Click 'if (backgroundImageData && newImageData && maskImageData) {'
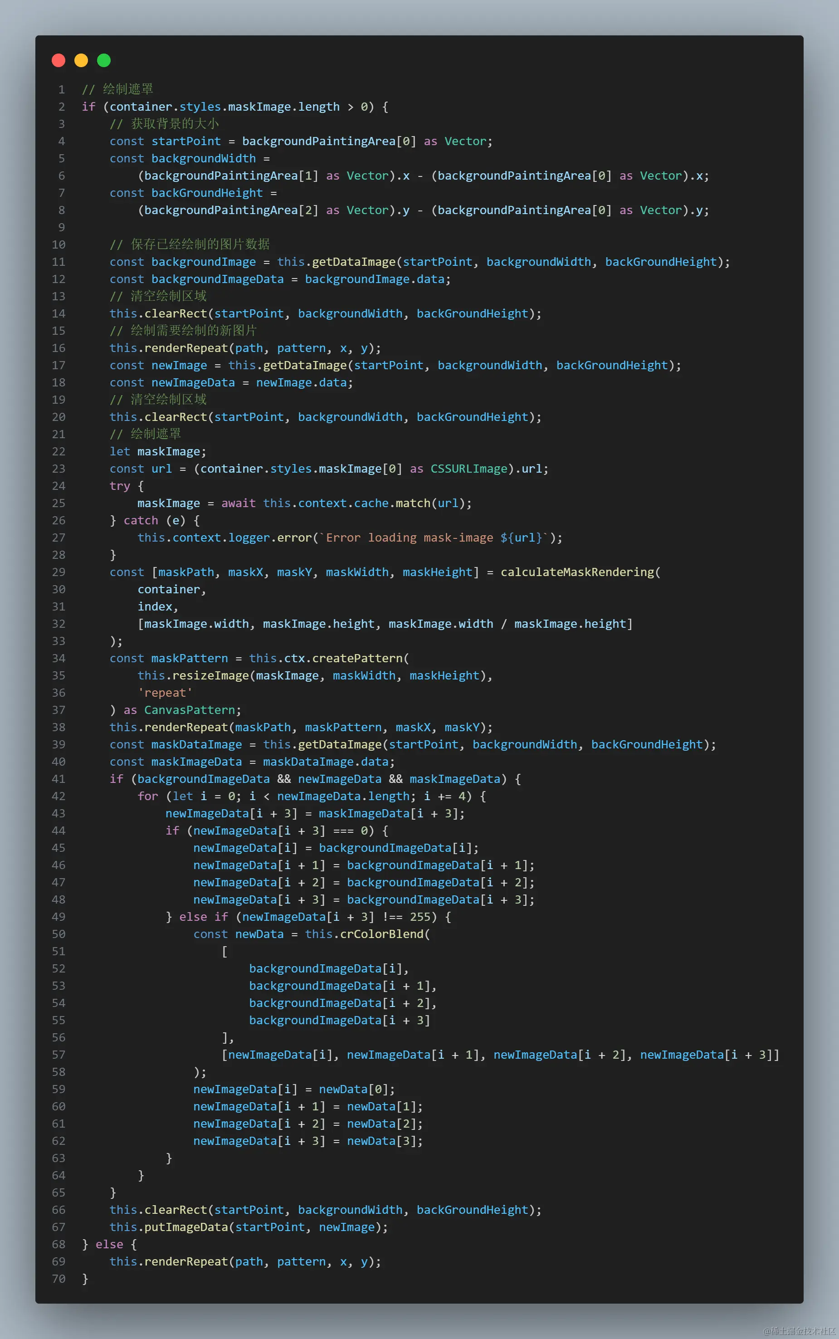Viewport: 839px width, 1339px height. click(315, 778)
